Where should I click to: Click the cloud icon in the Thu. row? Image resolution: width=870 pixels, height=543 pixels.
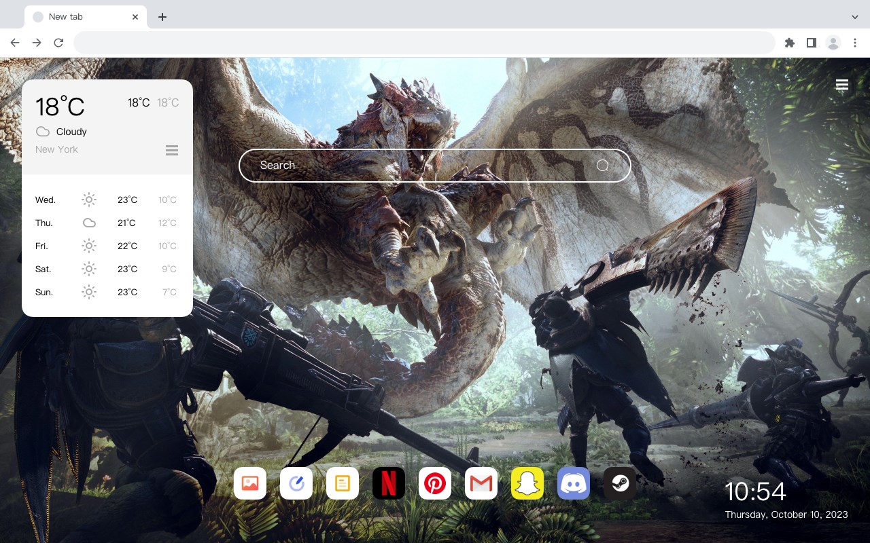point(89,223)
